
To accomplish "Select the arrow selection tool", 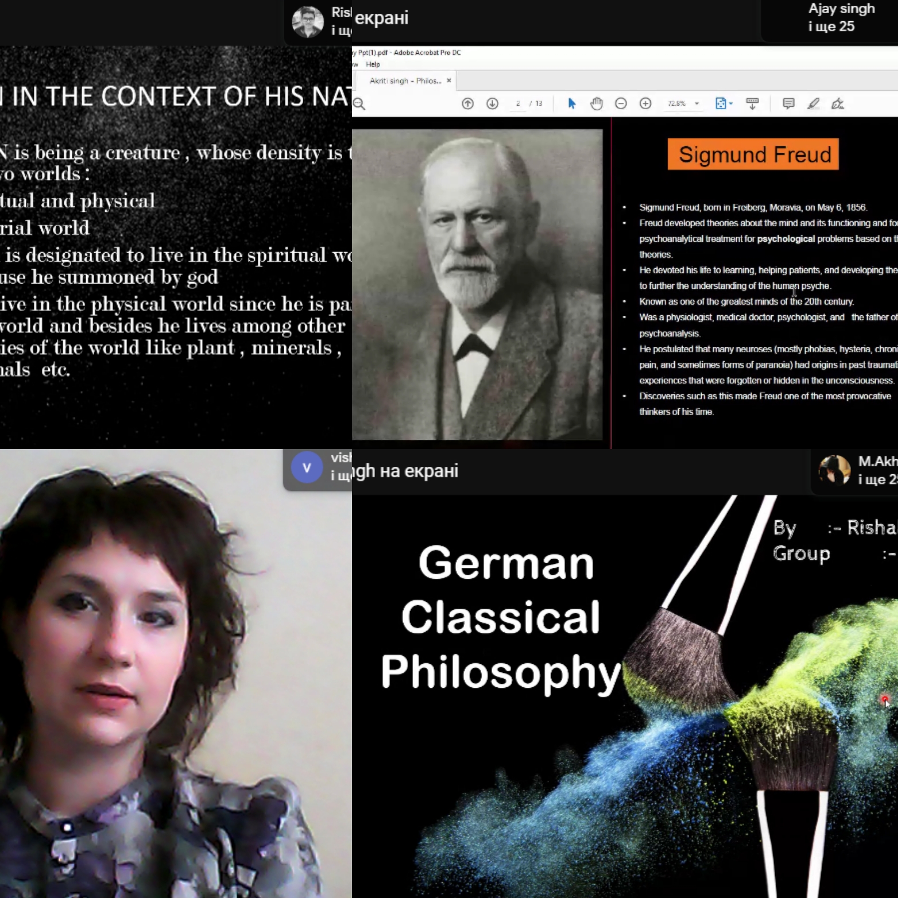I will pyautogui.click(x=571, y=103).
